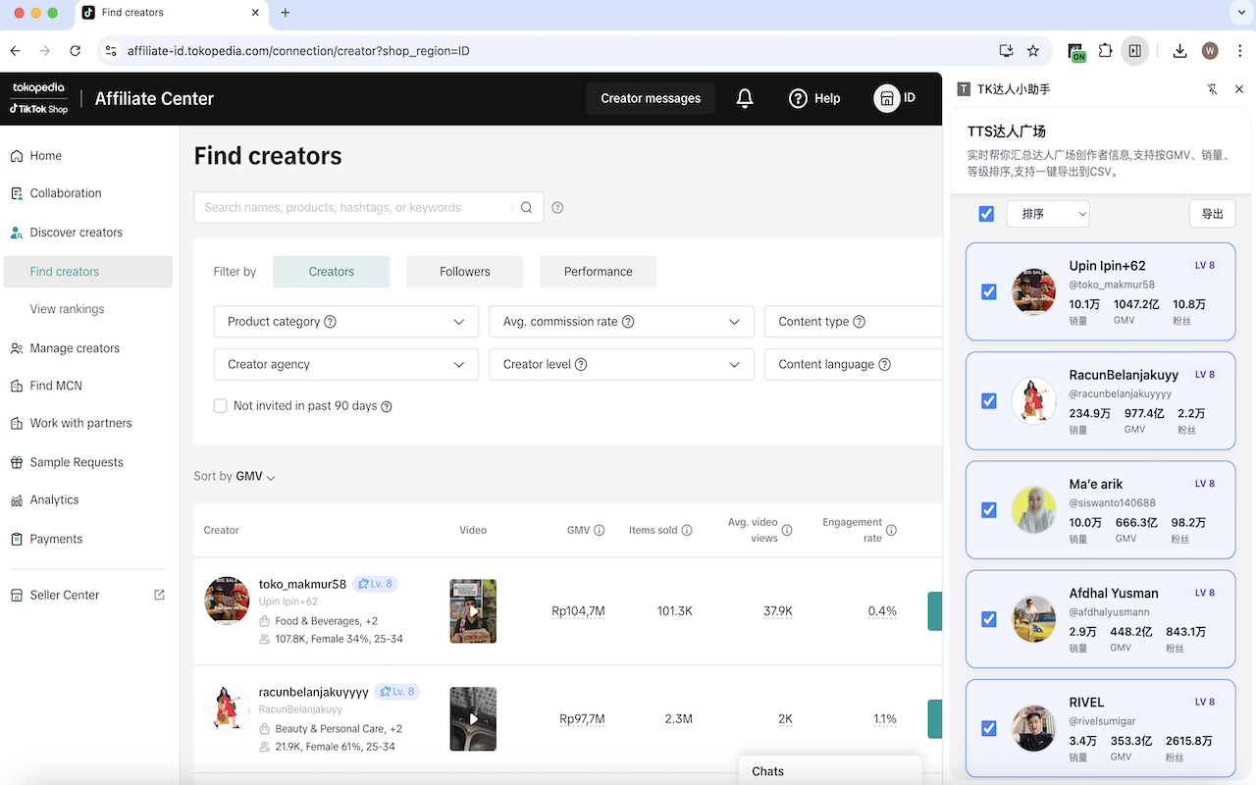Click toko_makmur58 level 8 badge
The image size is (1256, 785).
click(x=375, y=584)
